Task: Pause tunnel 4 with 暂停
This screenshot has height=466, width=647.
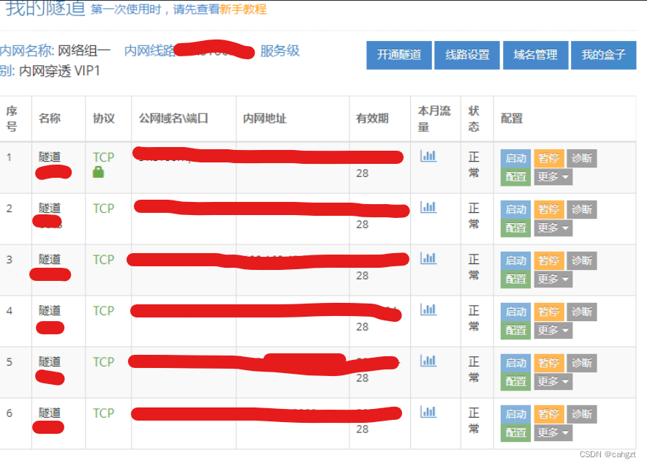Action: click(548, 312)
